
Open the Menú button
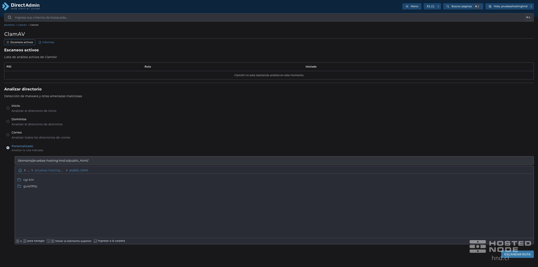pyautogui.click(x=412, y=6)
